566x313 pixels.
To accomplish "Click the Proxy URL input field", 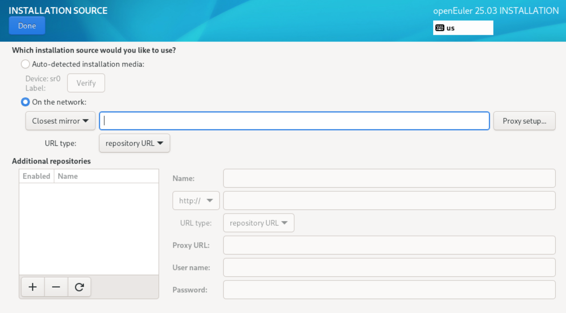I will point(389,245).
